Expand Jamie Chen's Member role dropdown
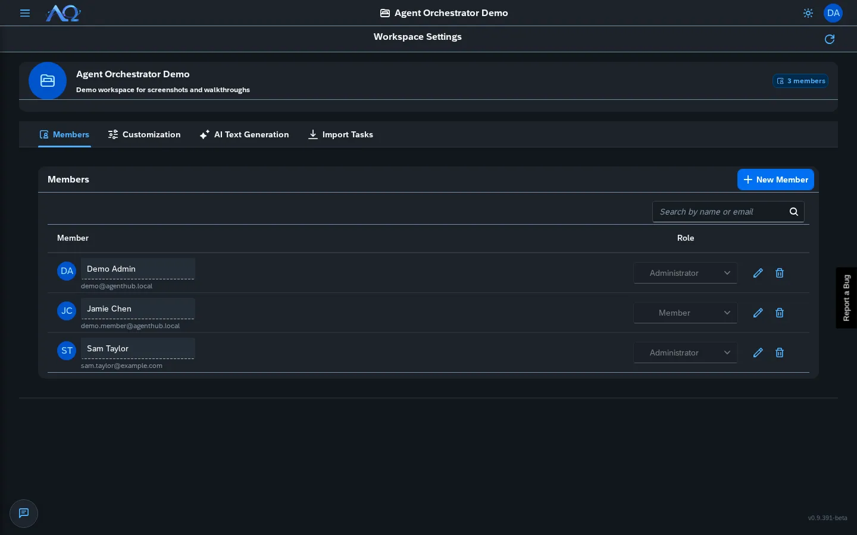Image resolution: width=857 pixels, height=535 pixels. (686, 313)
